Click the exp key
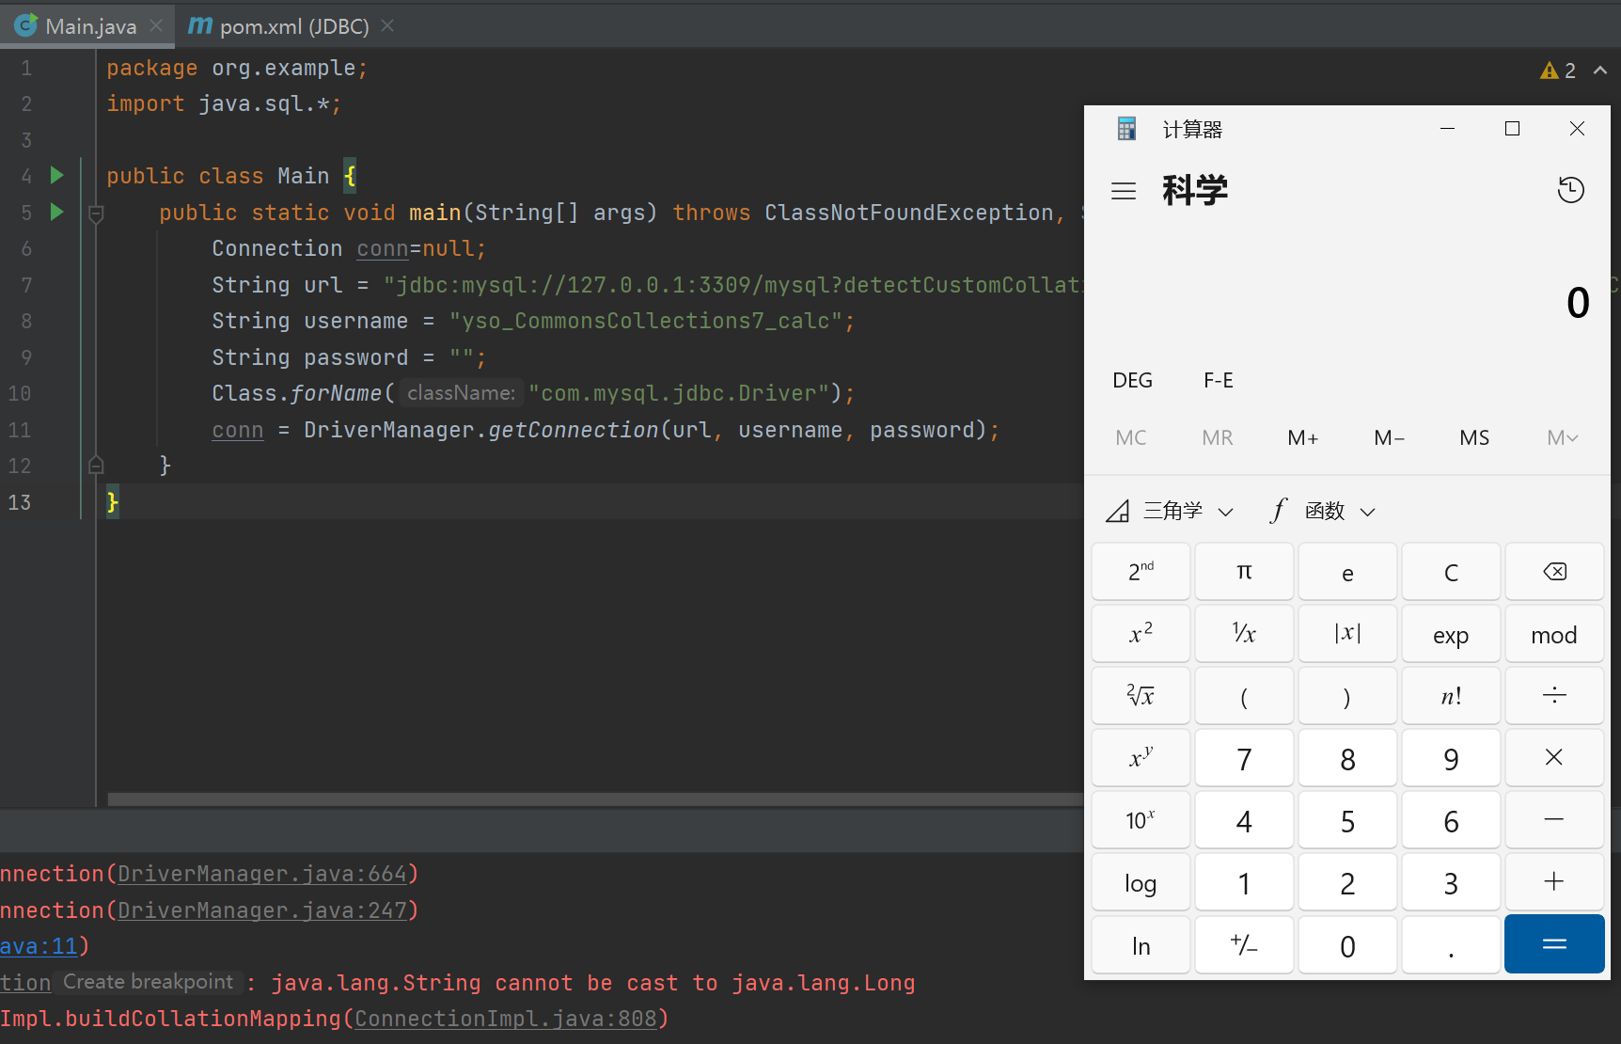1621x1044 pixels. (1451, 634)
